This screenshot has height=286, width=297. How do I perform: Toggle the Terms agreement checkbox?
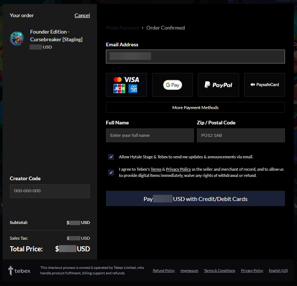tap(111, 172)
